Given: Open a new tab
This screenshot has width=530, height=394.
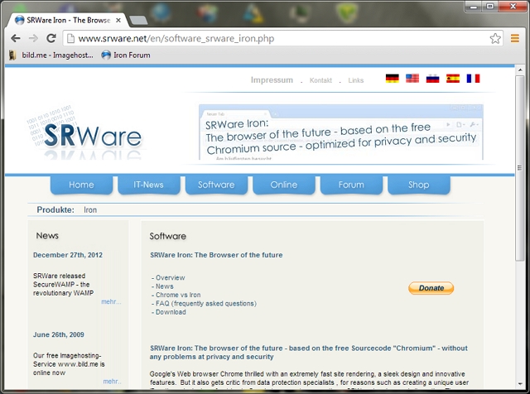Looking at the screenshot, I should (x=138, y=20).
